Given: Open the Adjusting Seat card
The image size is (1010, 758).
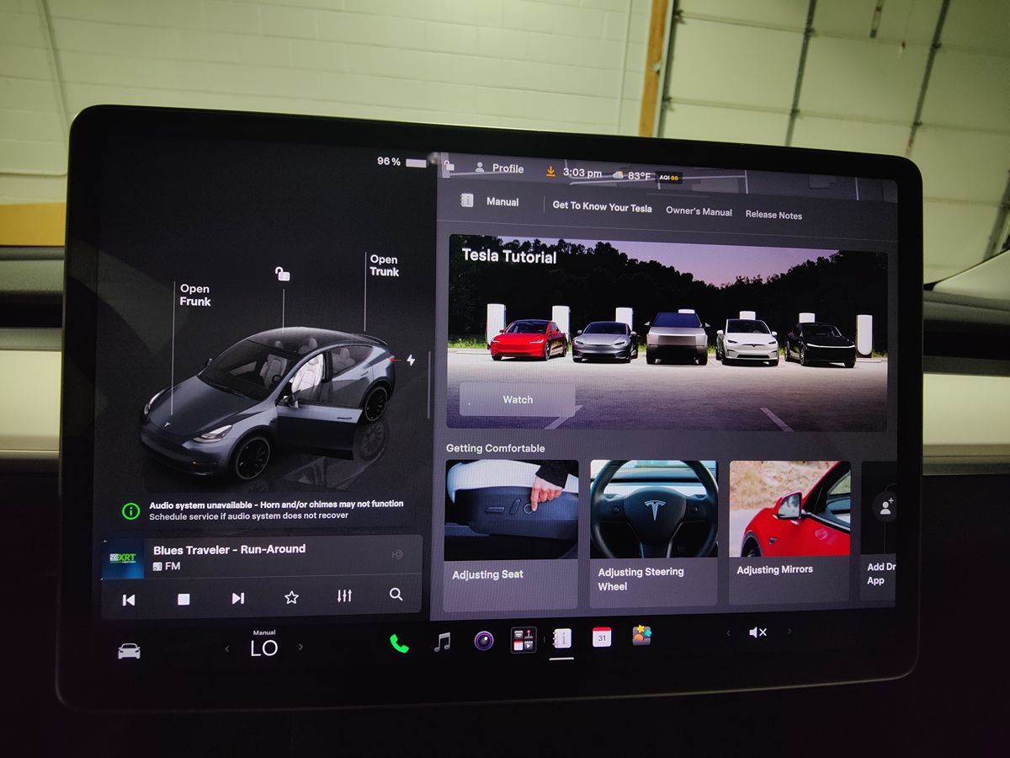Looking at the screenshot, I should pyautogui.click(x=511, y=533).
